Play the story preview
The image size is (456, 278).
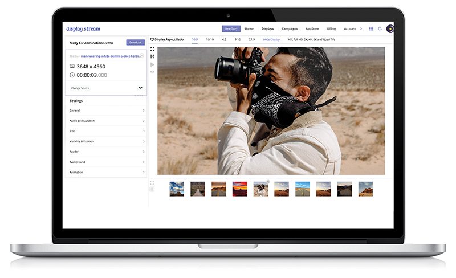(152, 64)
